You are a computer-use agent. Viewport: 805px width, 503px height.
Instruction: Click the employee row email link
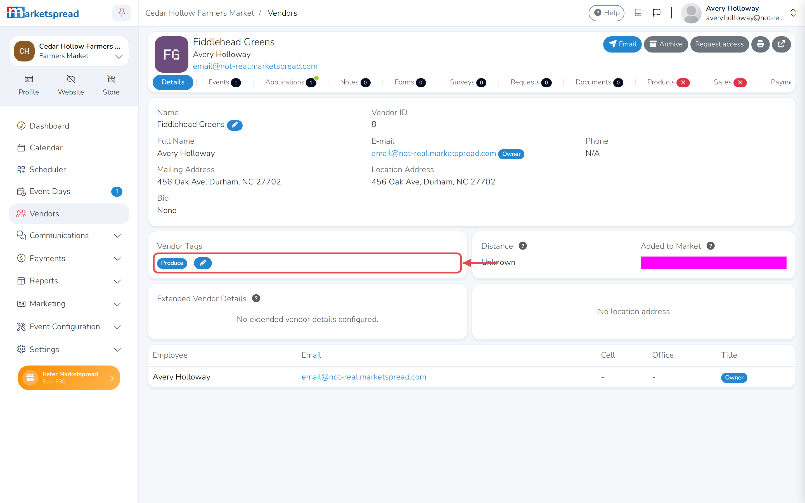click(364, 377)
